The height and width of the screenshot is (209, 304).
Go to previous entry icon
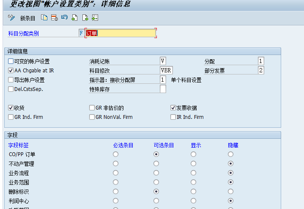(74, 18)
